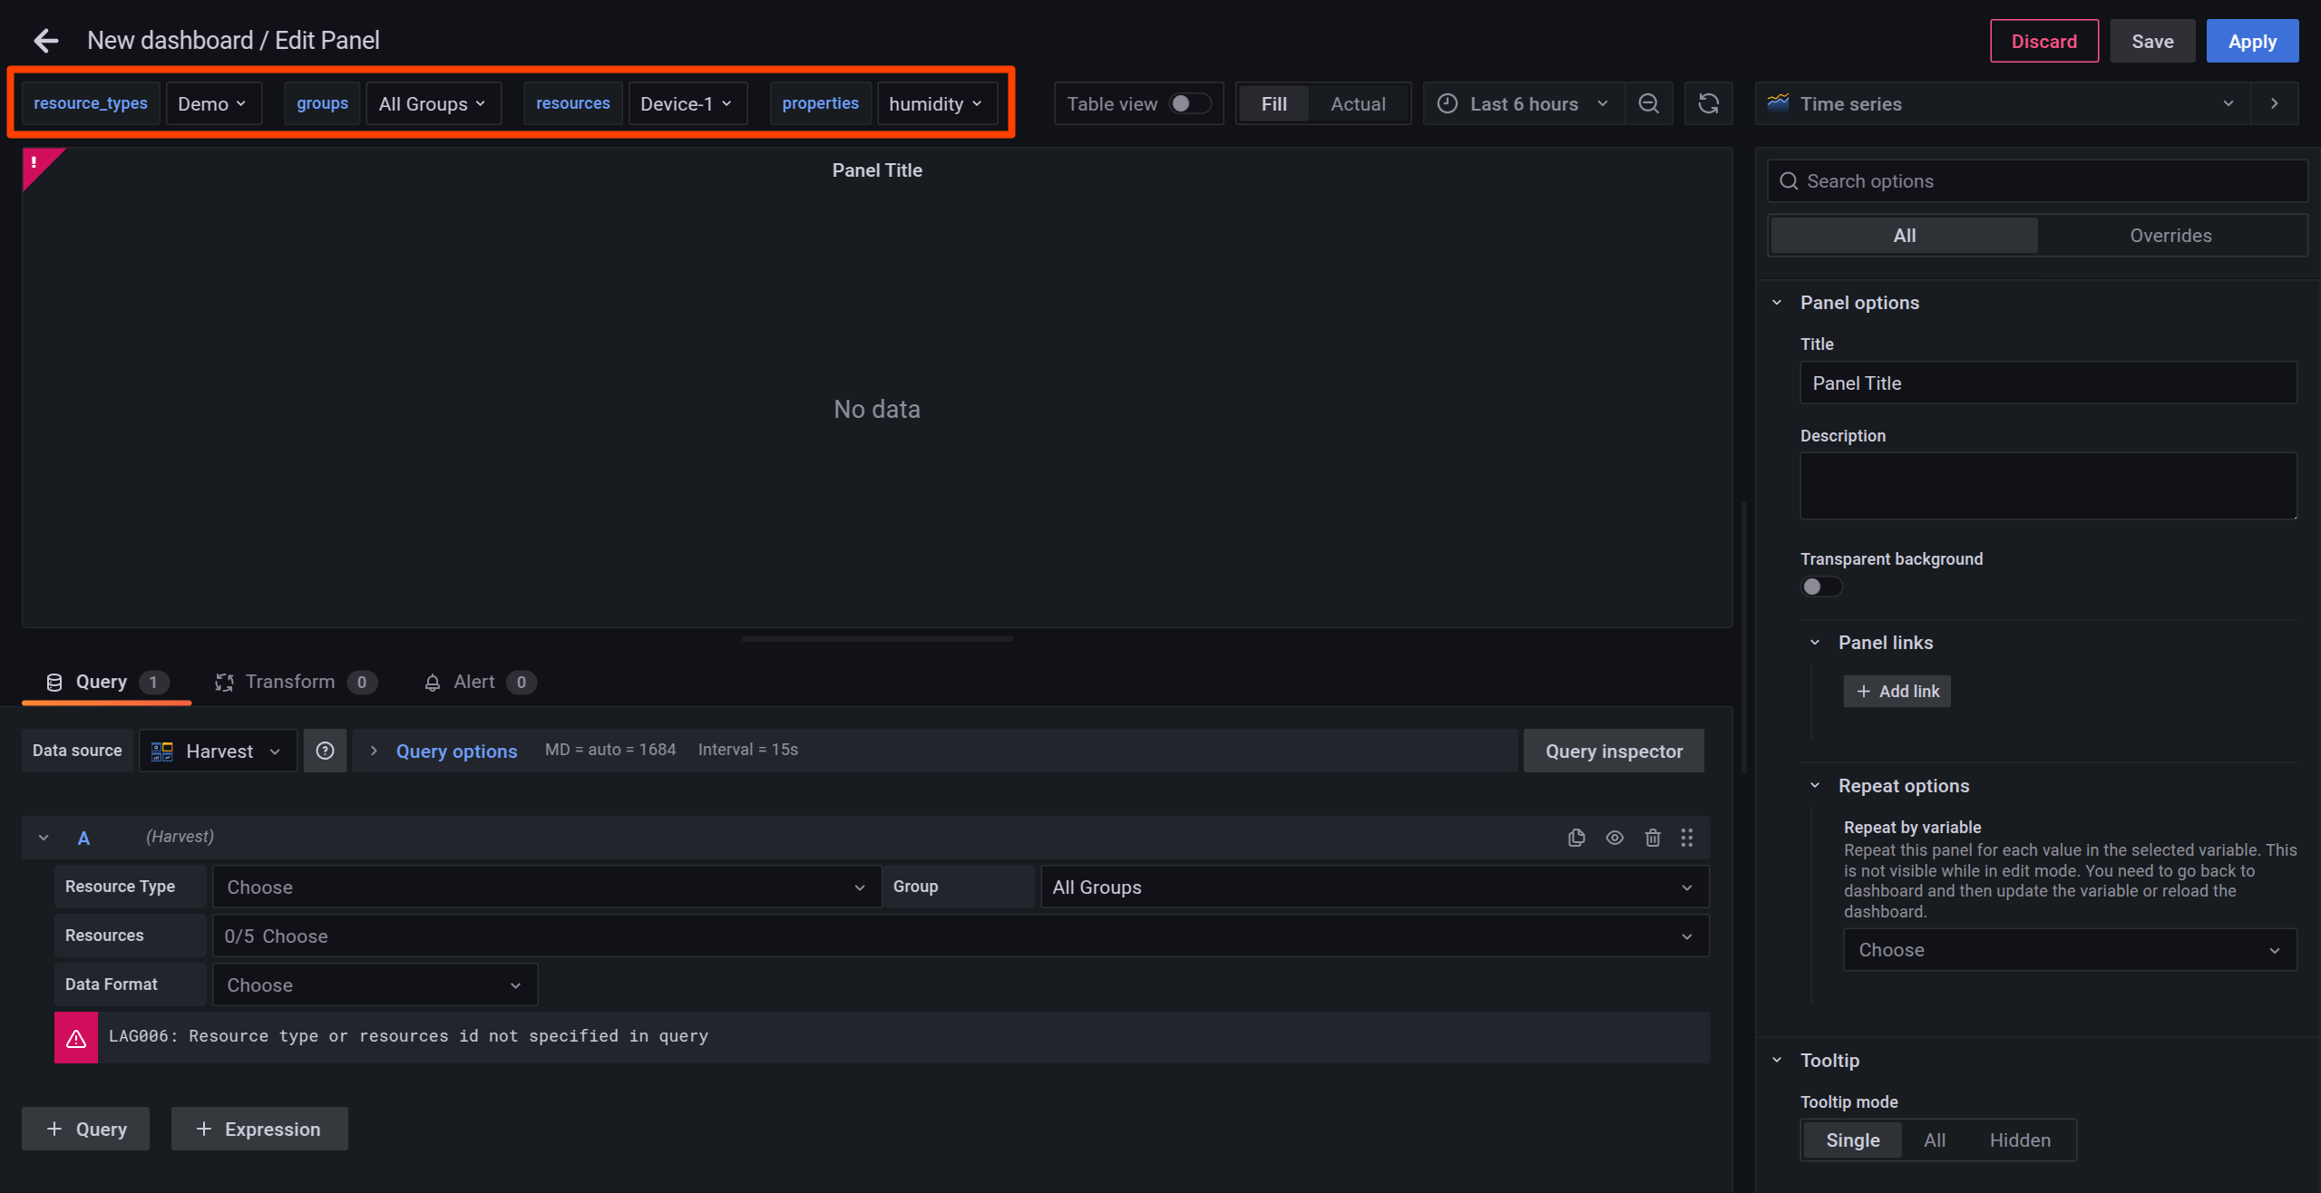Click Add link under Panel links

click(1897, 691)
